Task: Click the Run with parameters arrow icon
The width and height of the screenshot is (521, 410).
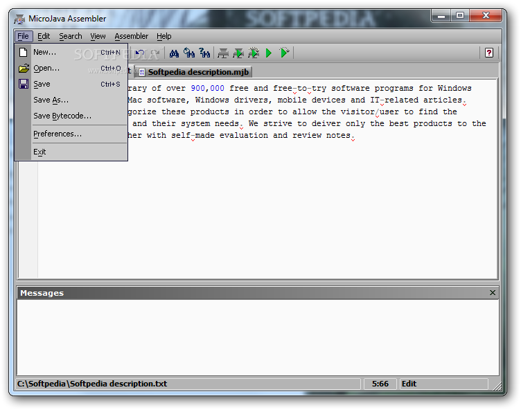Action: tap(285, 53)
